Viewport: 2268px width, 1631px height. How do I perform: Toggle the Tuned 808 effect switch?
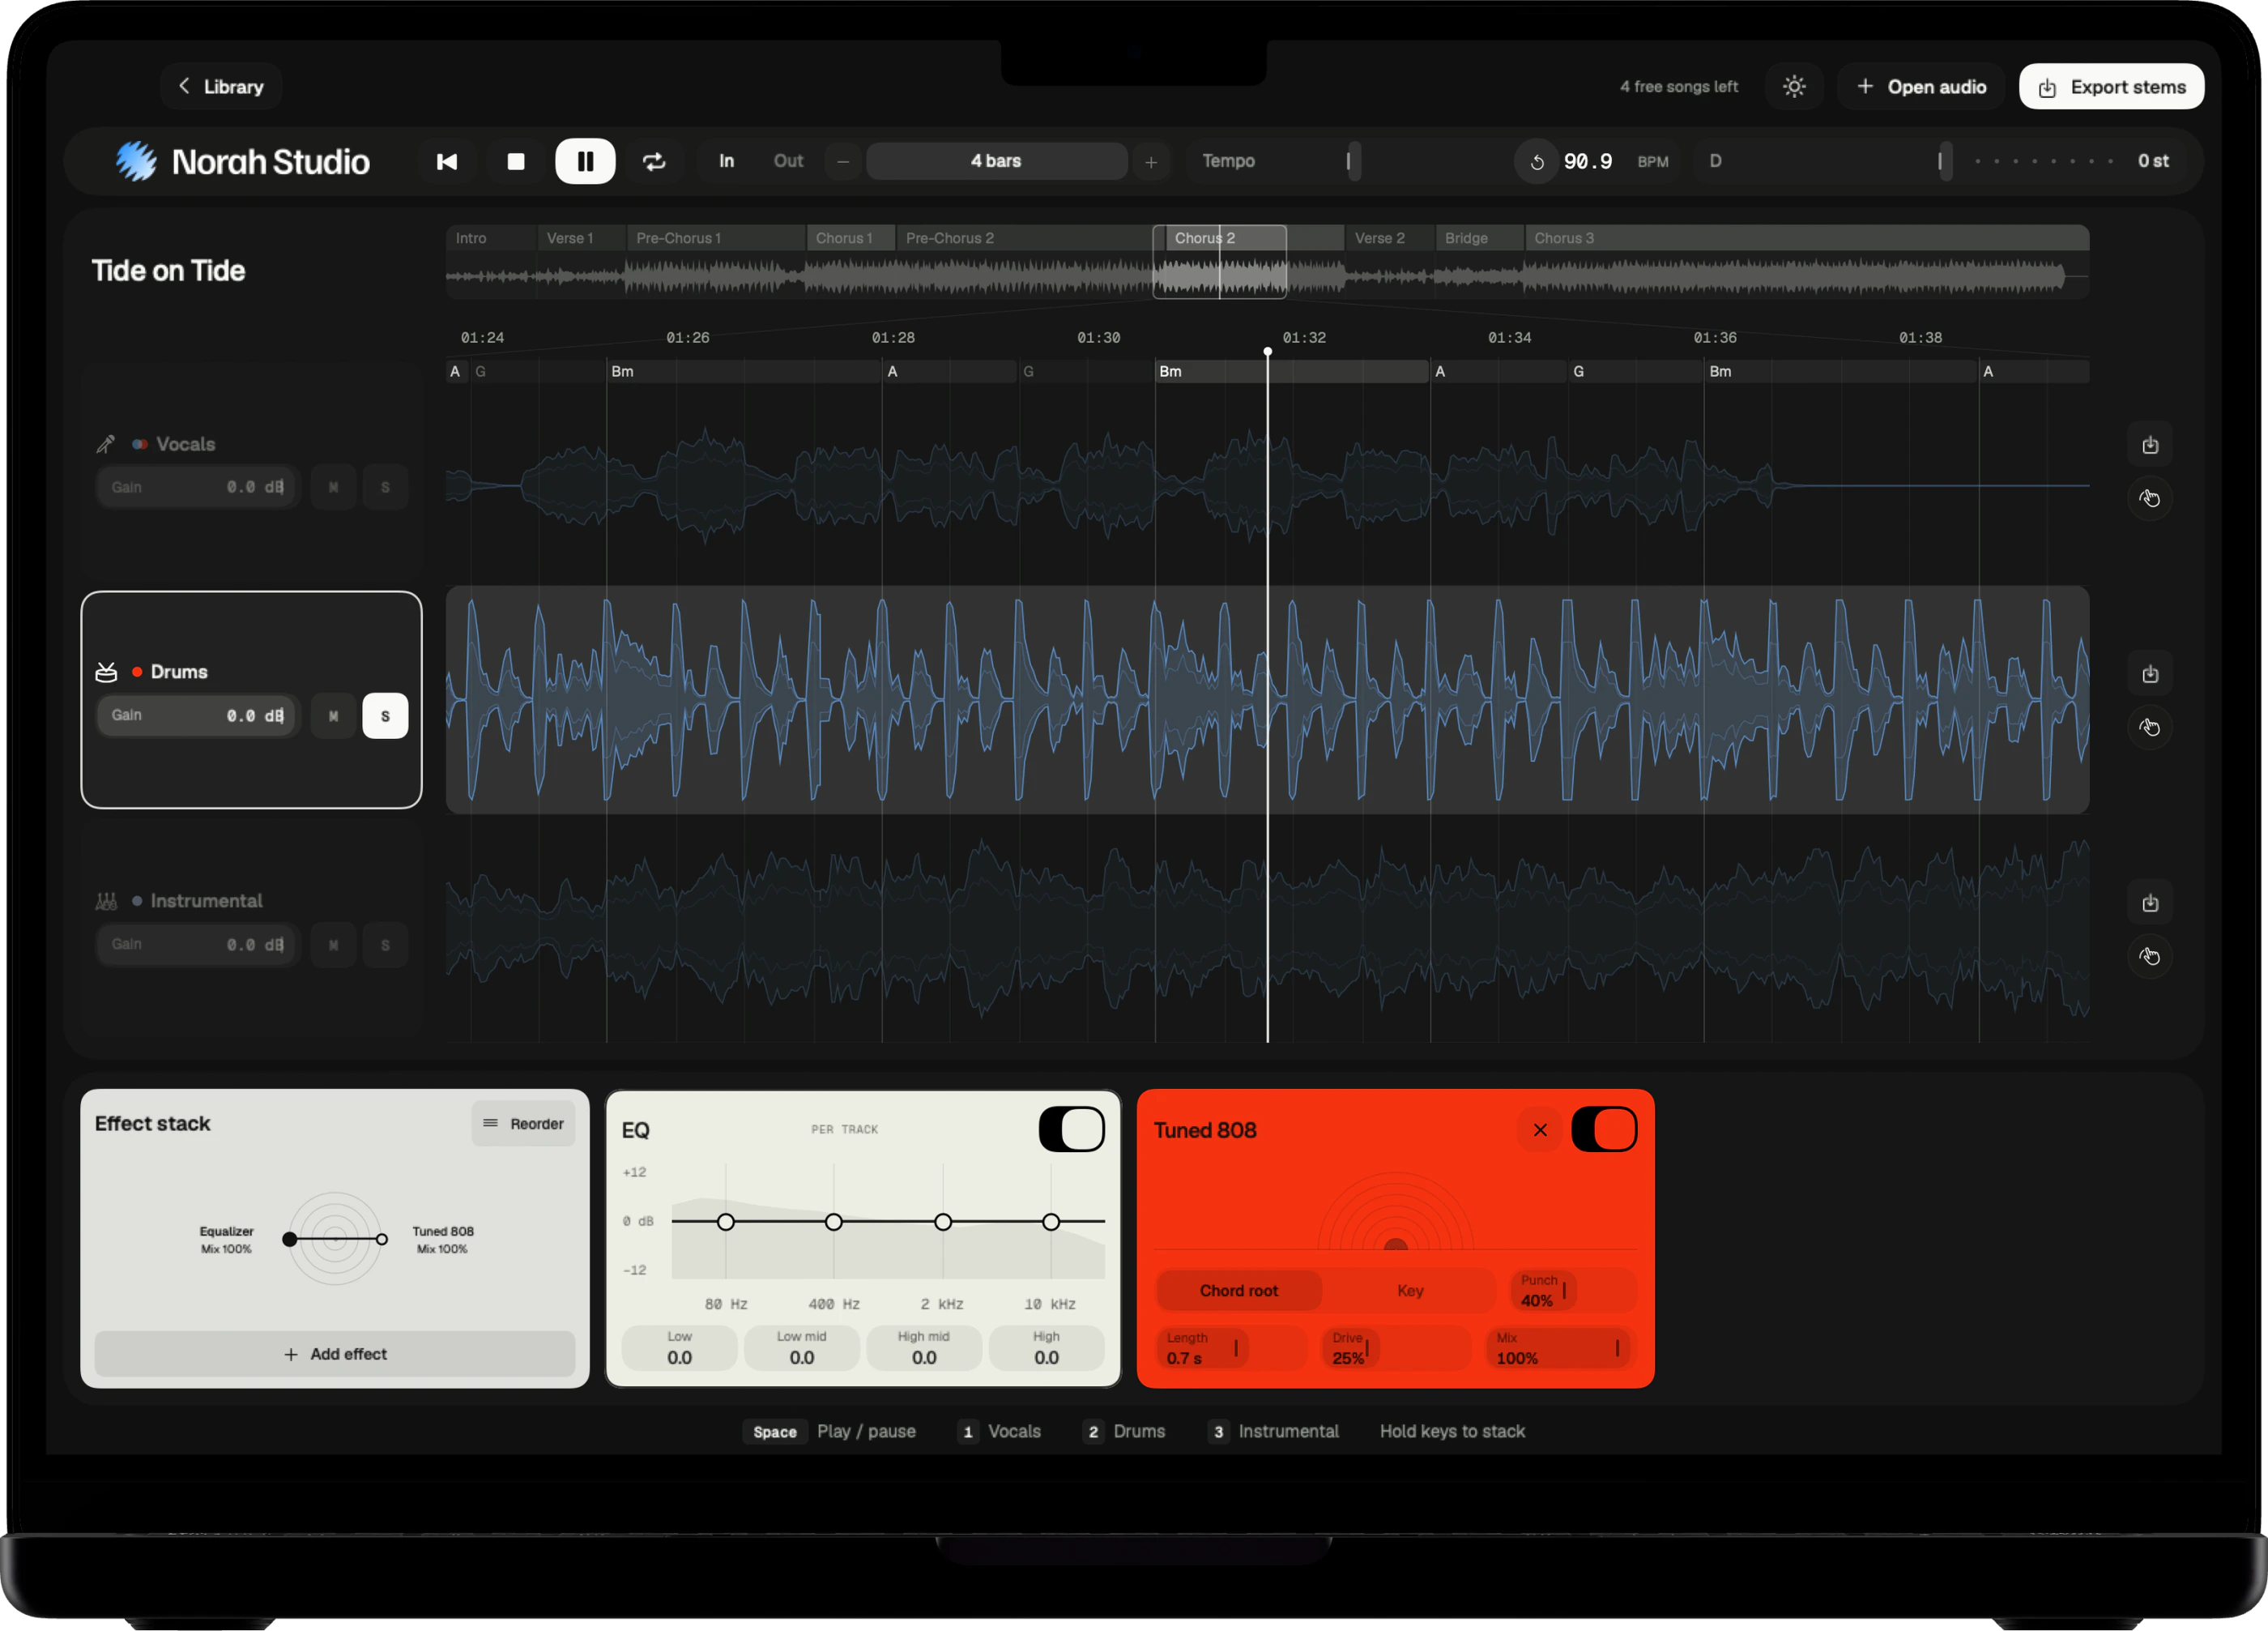[x=1604, y=1130]
